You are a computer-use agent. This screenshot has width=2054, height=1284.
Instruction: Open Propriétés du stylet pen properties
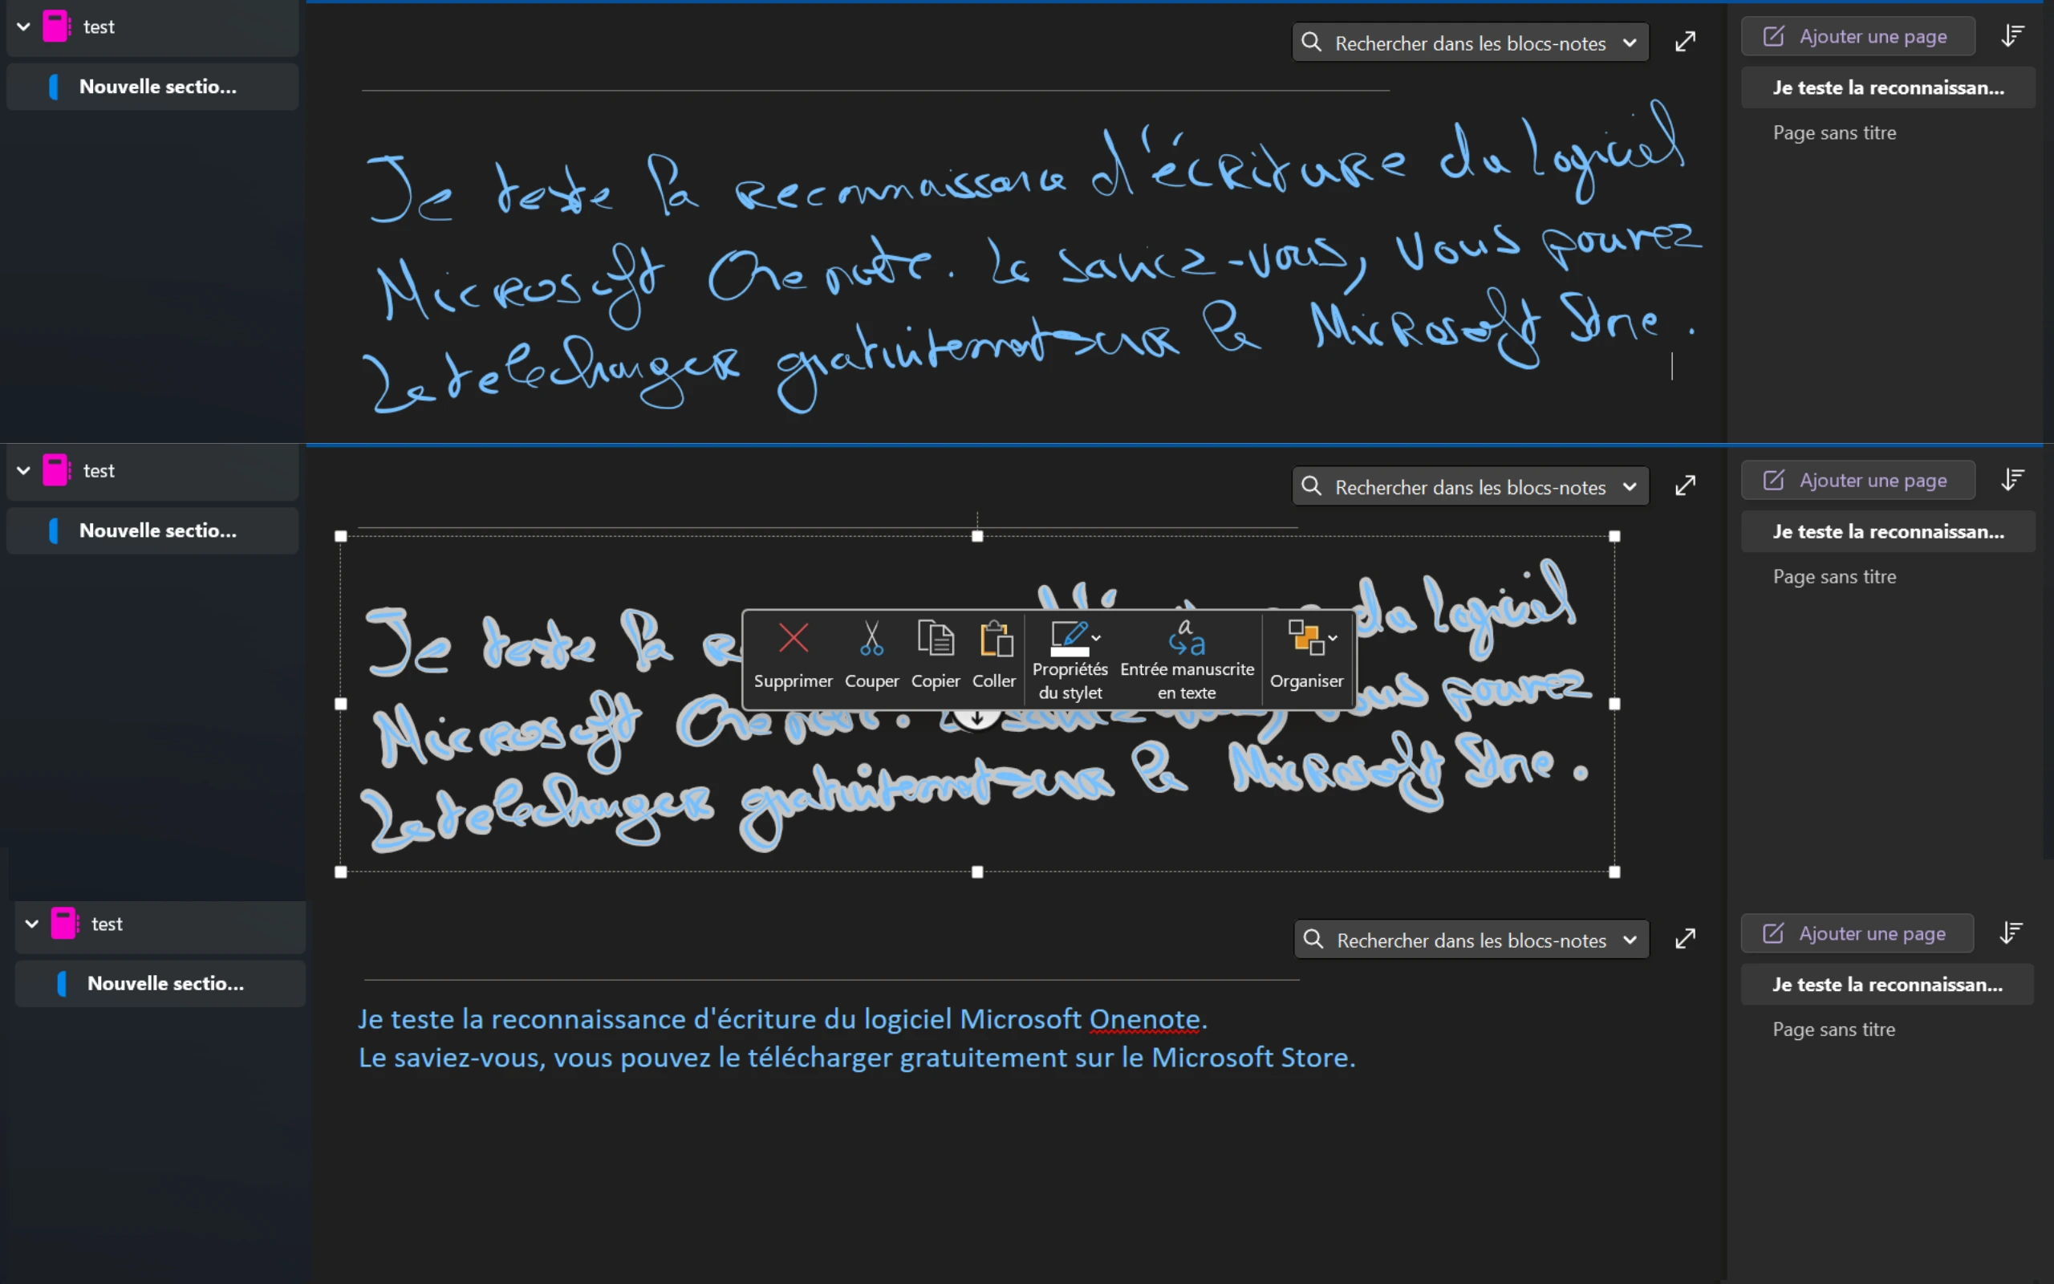(x=1070, y=660)
